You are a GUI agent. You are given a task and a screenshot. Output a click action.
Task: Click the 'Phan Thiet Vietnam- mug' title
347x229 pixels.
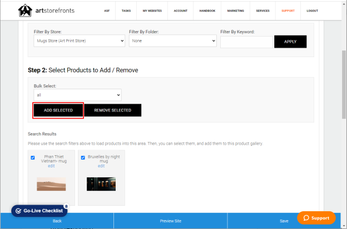[54, 159]
